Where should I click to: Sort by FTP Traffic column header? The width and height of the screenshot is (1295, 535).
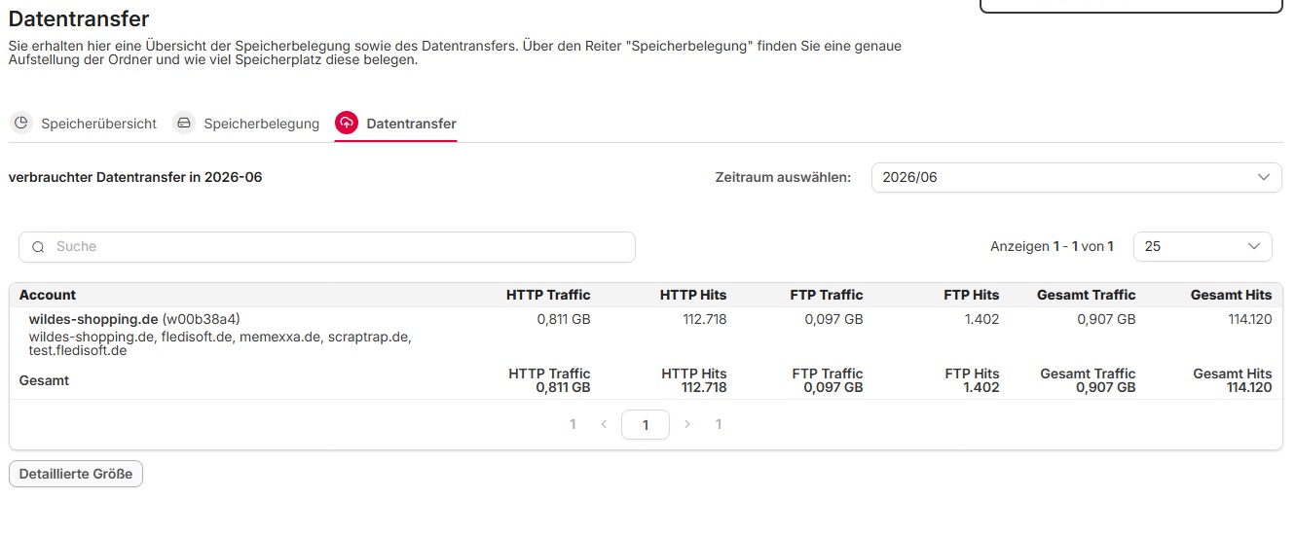coord(827,295)
